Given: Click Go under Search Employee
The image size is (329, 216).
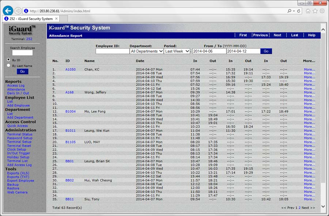Looking at the screenshot, I should coord(22,72).
